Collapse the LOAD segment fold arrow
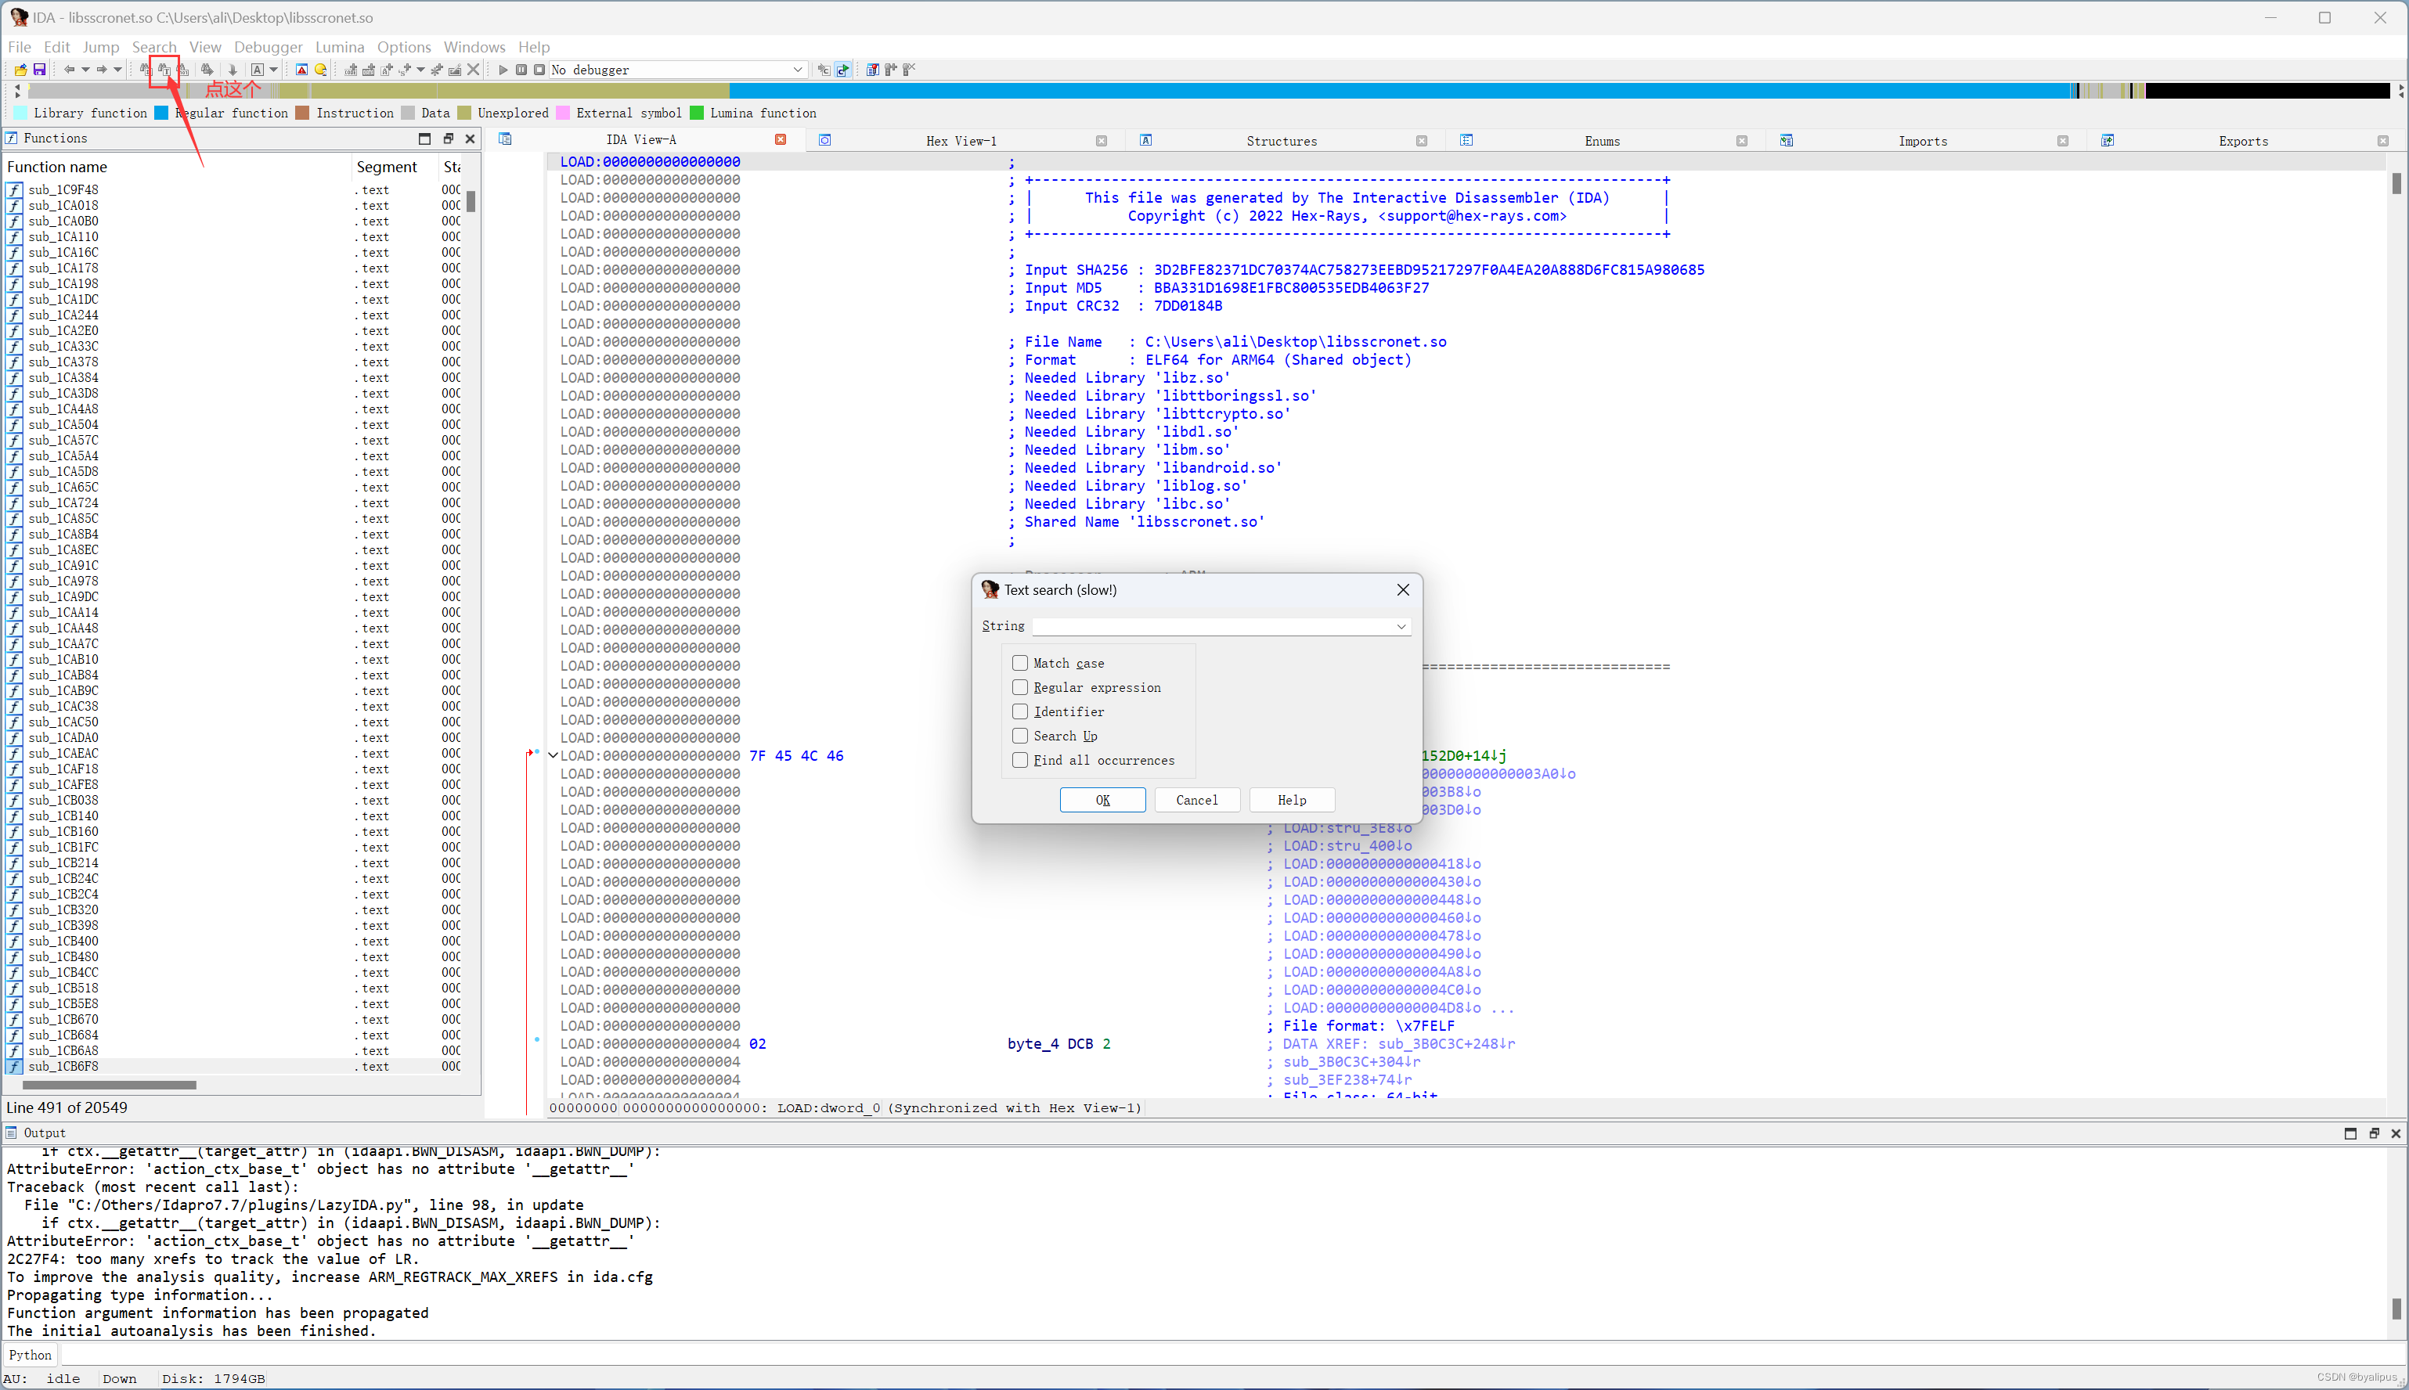 [x=553, y=755]
